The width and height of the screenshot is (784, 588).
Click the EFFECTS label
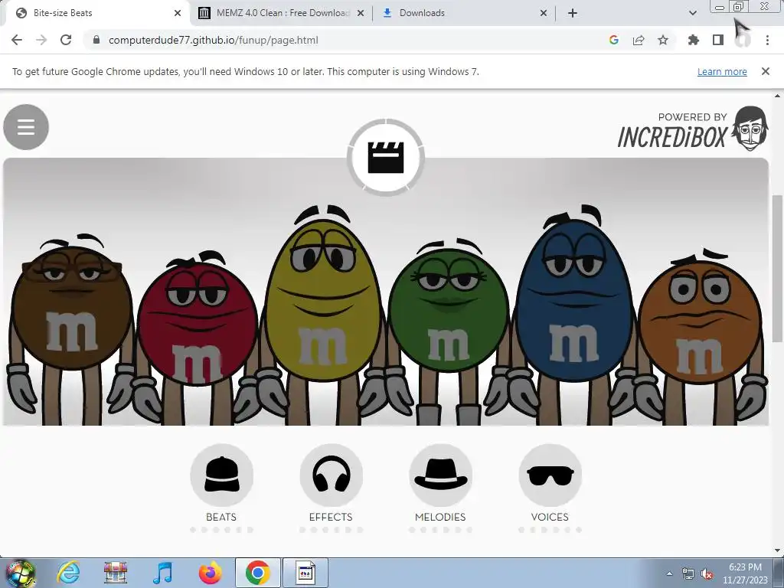point(331,517)
